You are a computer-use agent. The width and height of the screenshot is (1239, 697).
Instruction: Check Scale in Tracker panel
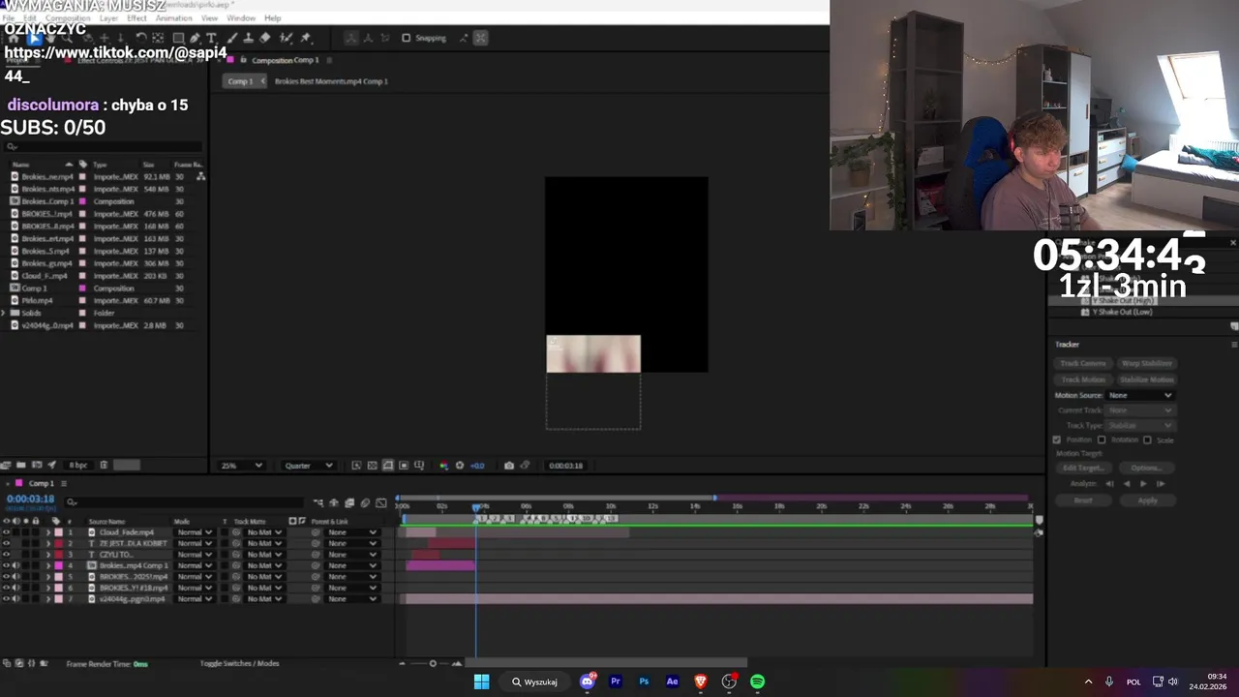(1147, 439)
